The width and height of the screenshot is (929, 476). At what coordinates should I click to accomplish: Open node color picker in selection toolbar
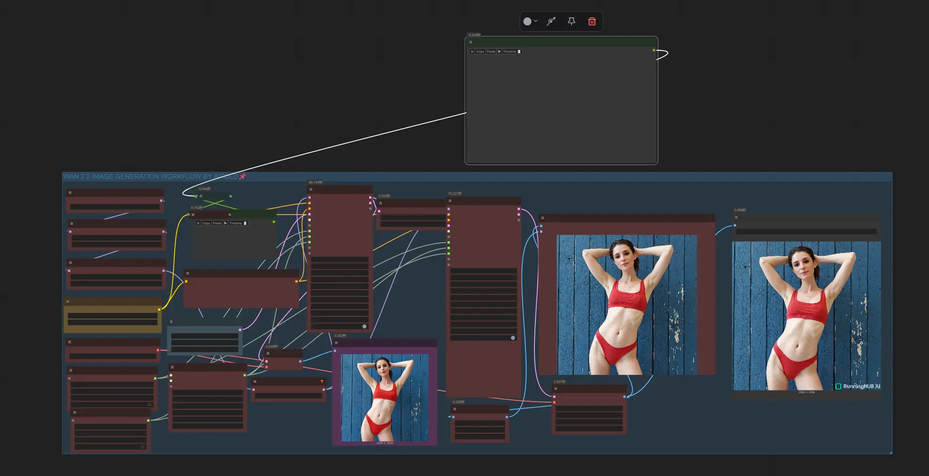[527, 22]
